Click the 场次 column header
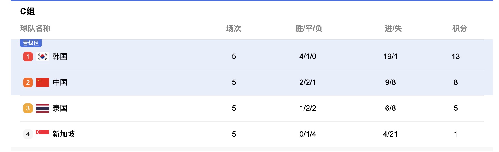 [234, 28]
